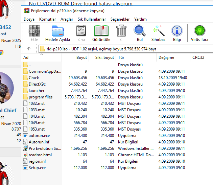Click the Crack date 18.10.2009 19:40

point(173,78)
